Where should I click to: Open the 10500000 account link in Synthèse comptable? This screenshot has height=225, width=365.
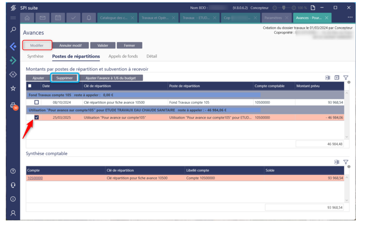[35, 178]
